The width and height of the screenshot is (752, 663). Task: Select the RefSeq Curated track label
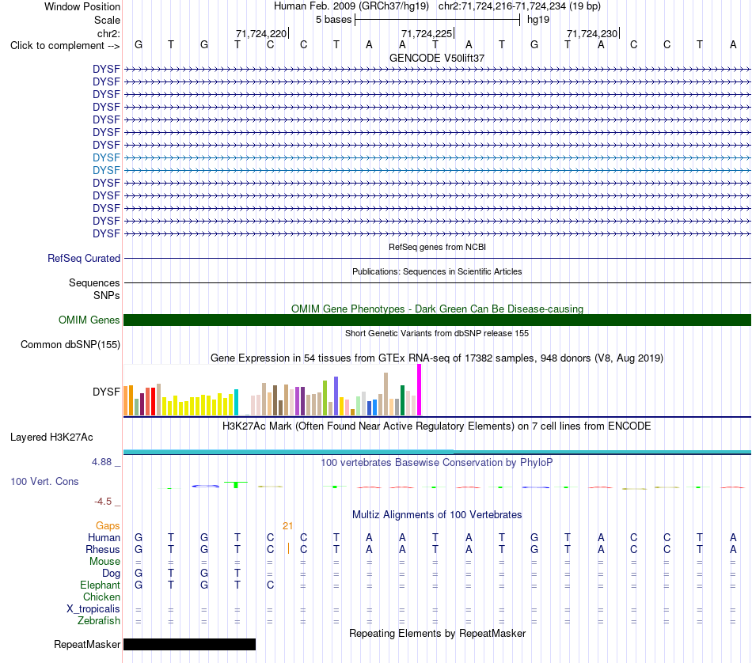point(84,259)
